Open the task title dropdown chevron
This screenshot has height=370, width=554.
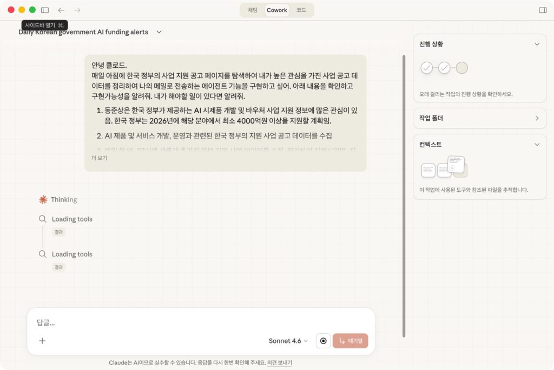click(159, 32)
